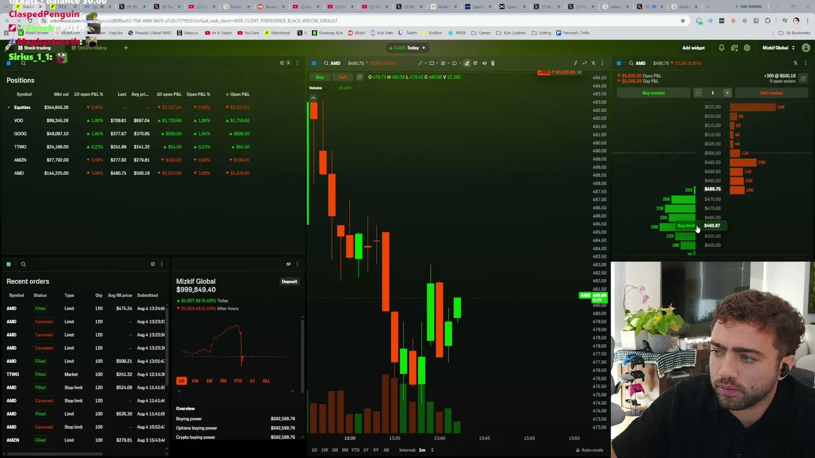Click the Sell market button
Image resolution: width=815 pixels, height=458 pixels.
point(771,93)
